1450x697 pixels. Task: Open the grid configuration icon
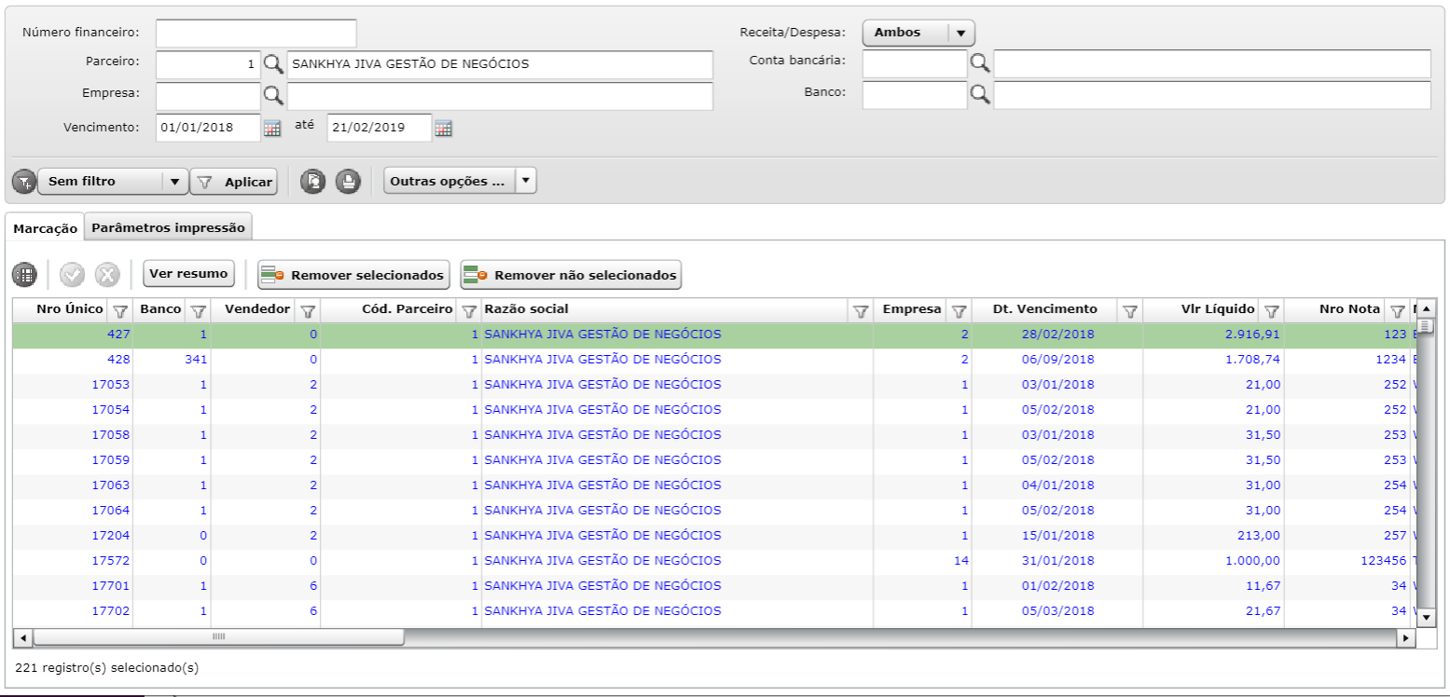pos(24,275)
